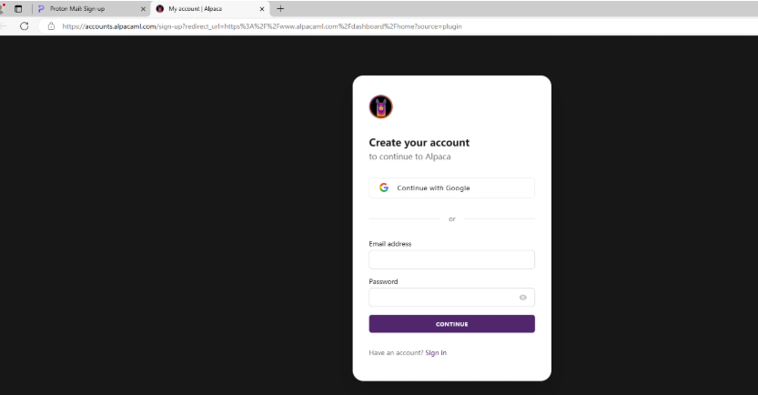Select the My account | Alpaca tab
This screenshot has width=758, height=395.
coord(201,9)
